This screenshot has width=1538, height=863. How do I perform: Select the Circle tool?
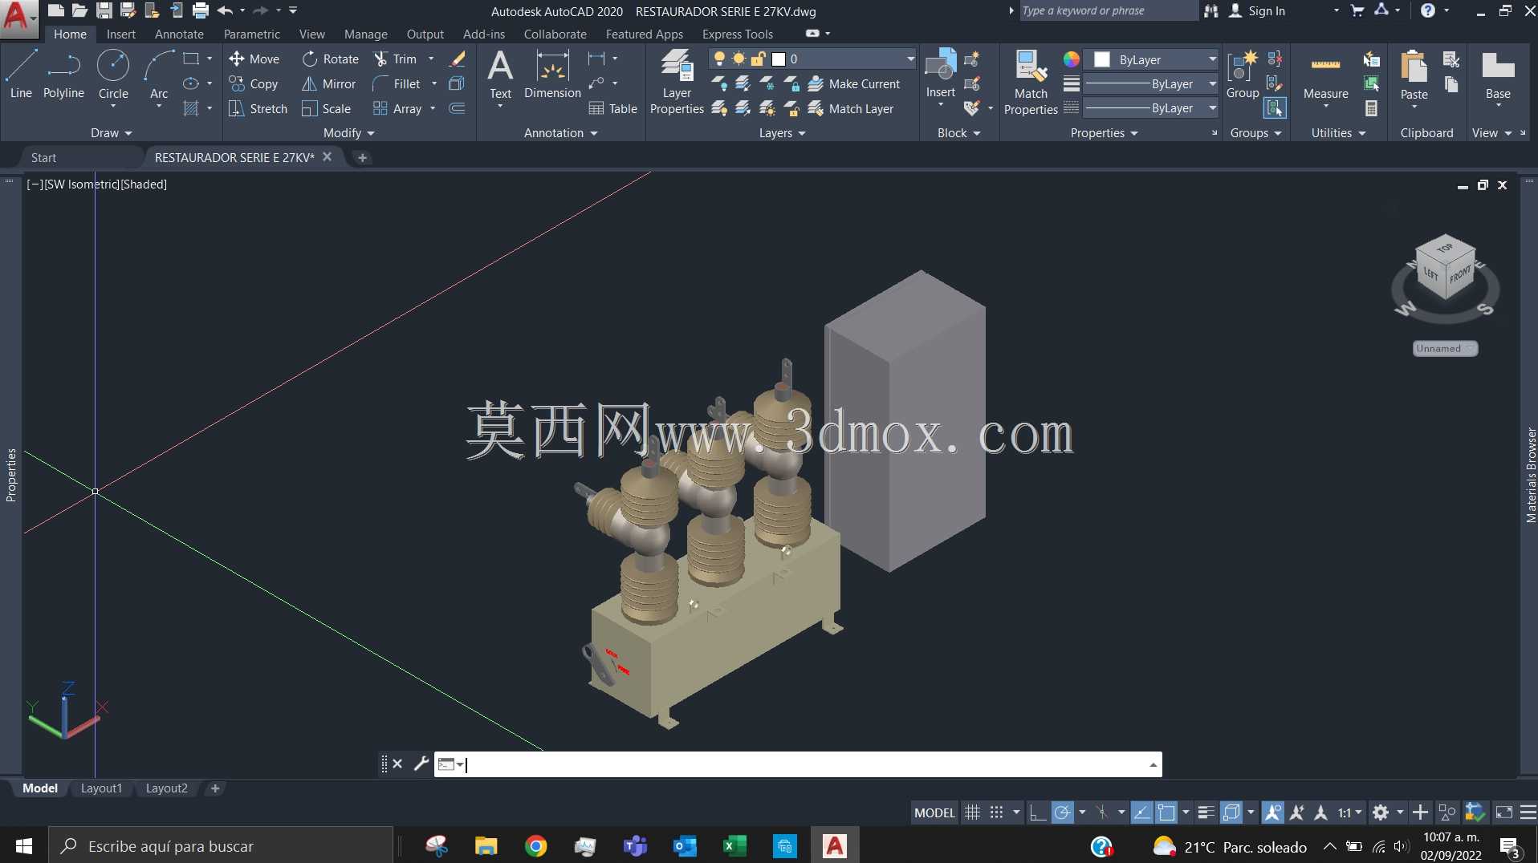coord(113,74)
